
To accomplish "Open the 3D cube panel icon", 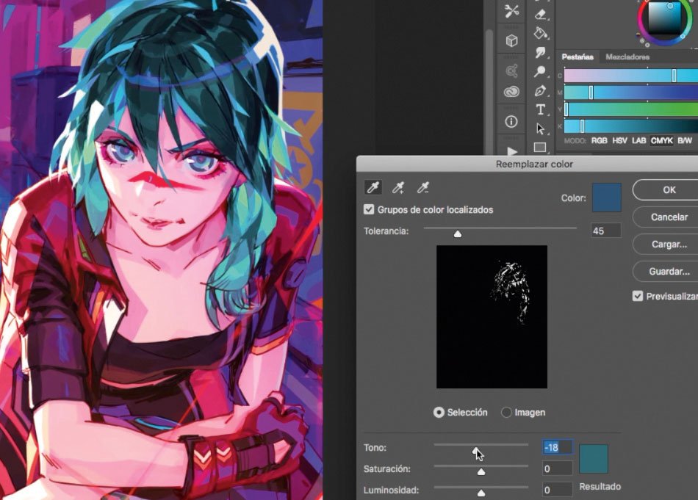I will 511,41.
